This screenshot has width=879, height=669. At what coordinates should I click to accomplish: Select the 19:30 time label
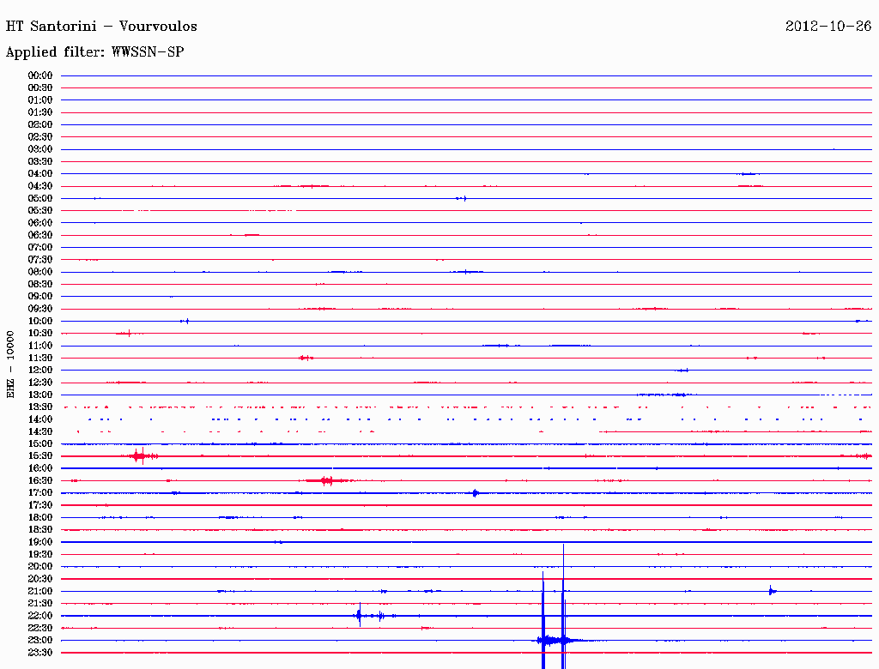(40, 554)
